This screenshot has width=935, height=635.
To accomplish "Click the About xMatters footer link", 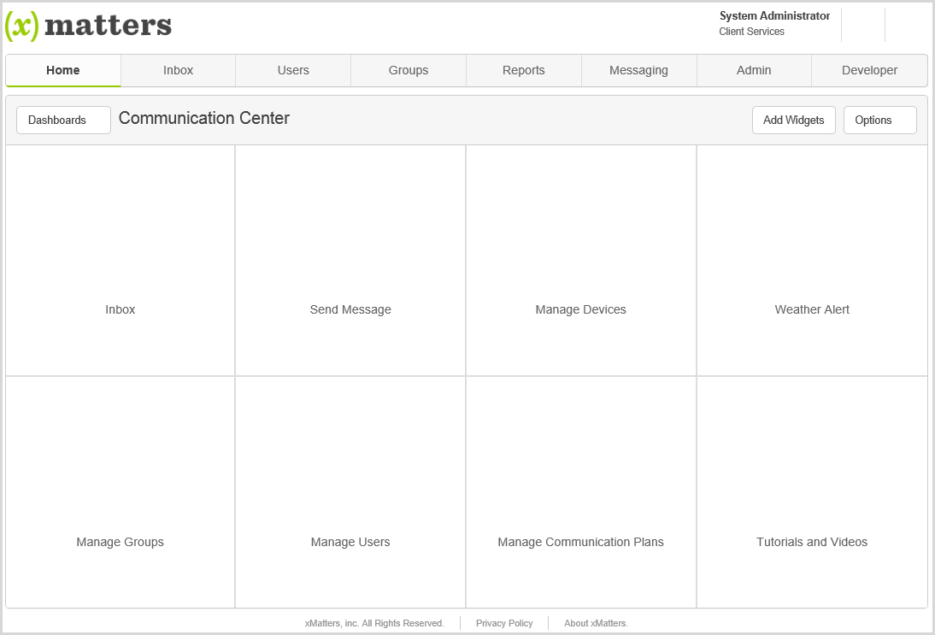I will pos(597,623).
